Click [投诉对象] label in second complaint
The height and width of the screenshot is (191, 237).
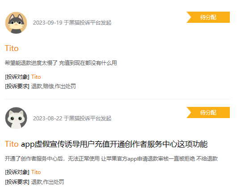pos(17,172)
